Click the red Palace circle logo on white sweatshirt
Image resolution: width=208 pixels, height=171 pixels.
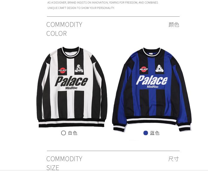coord(62,70)
